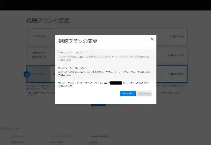Click the 新しいプラン プレミアム line in dialog
The height and width of the screenshot is (145, 211).
[72, 68]
